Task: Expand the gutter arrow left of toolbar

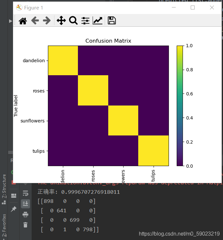Action: tap(10, 21)
